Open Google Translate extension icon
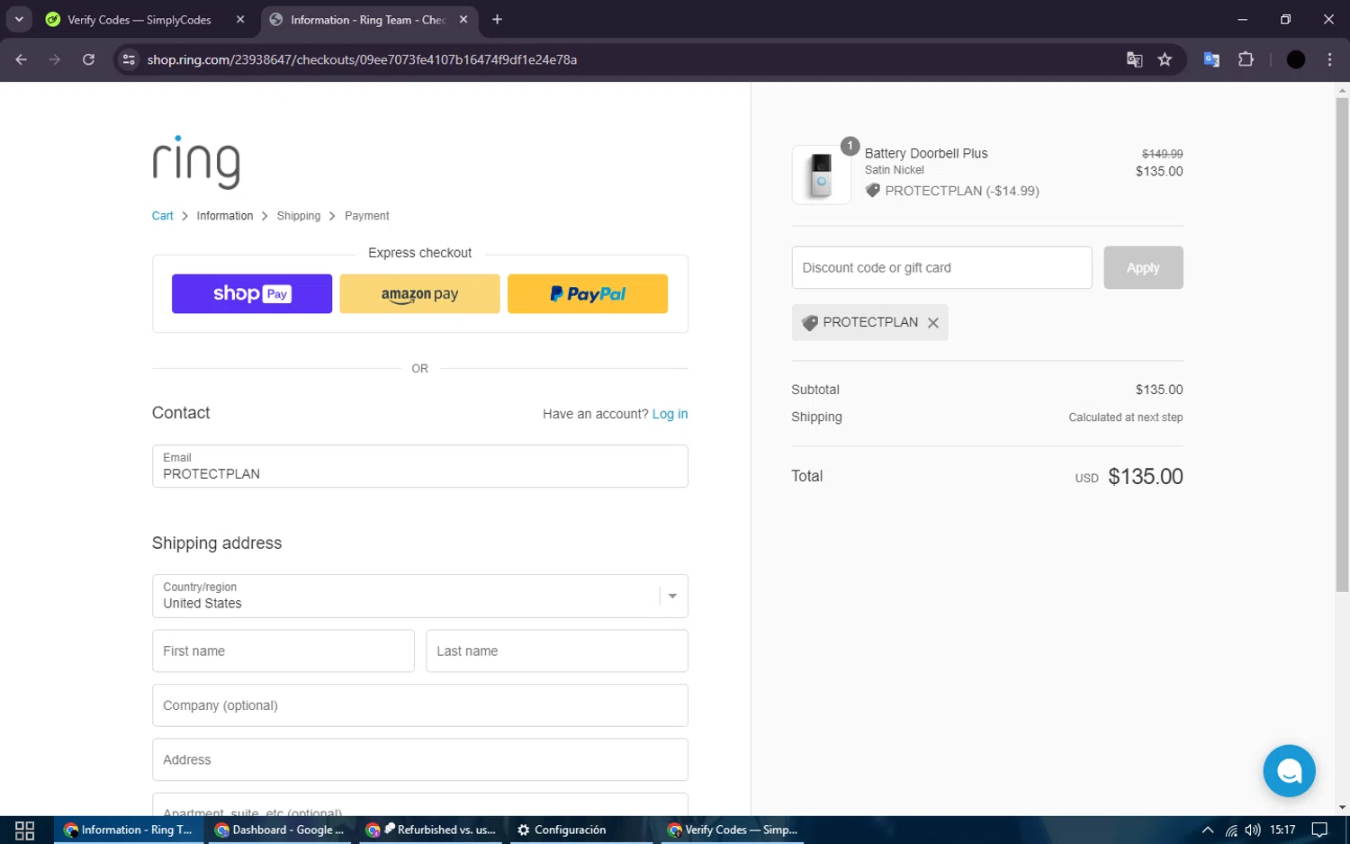This screenshot has width=1350, height=844. coord(1211,59)
